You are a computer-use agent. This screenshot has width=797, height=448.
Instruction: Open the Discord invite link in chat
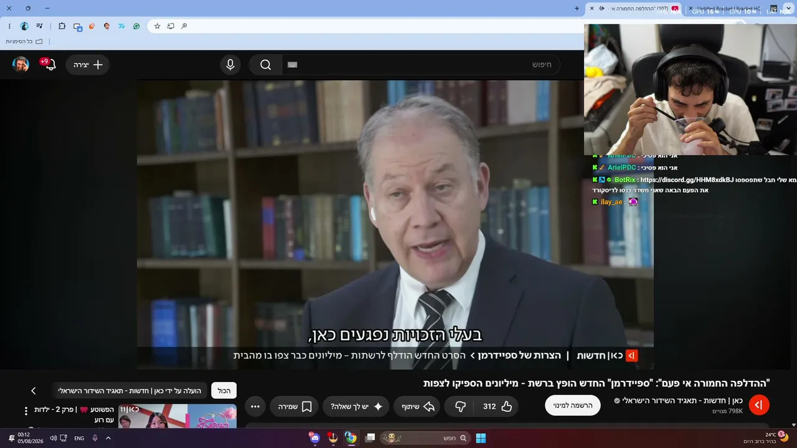tap(687, 180)
